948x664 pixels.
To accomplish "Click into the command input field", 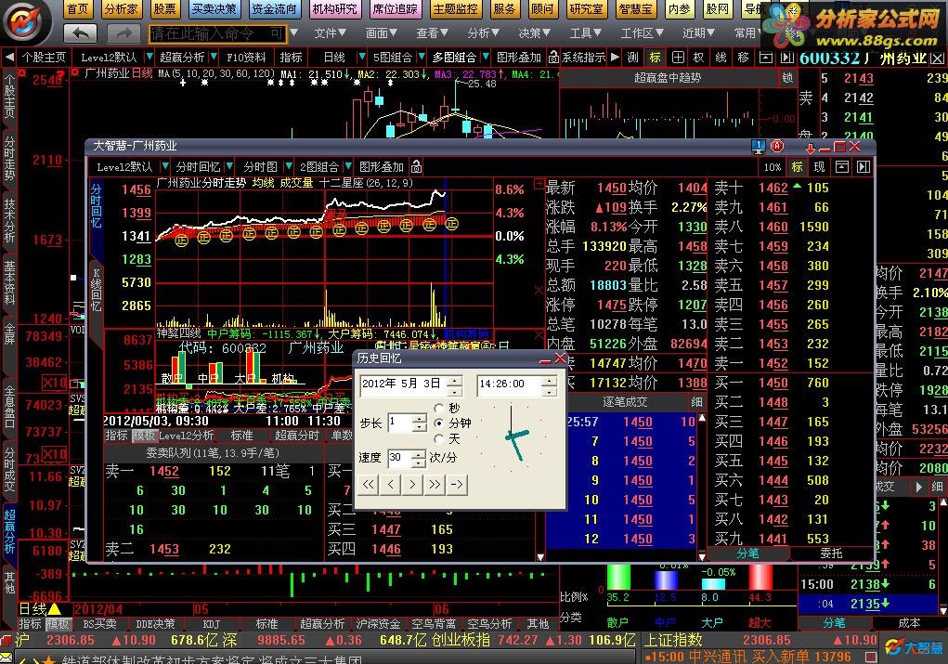I will [x=218, y=33].
